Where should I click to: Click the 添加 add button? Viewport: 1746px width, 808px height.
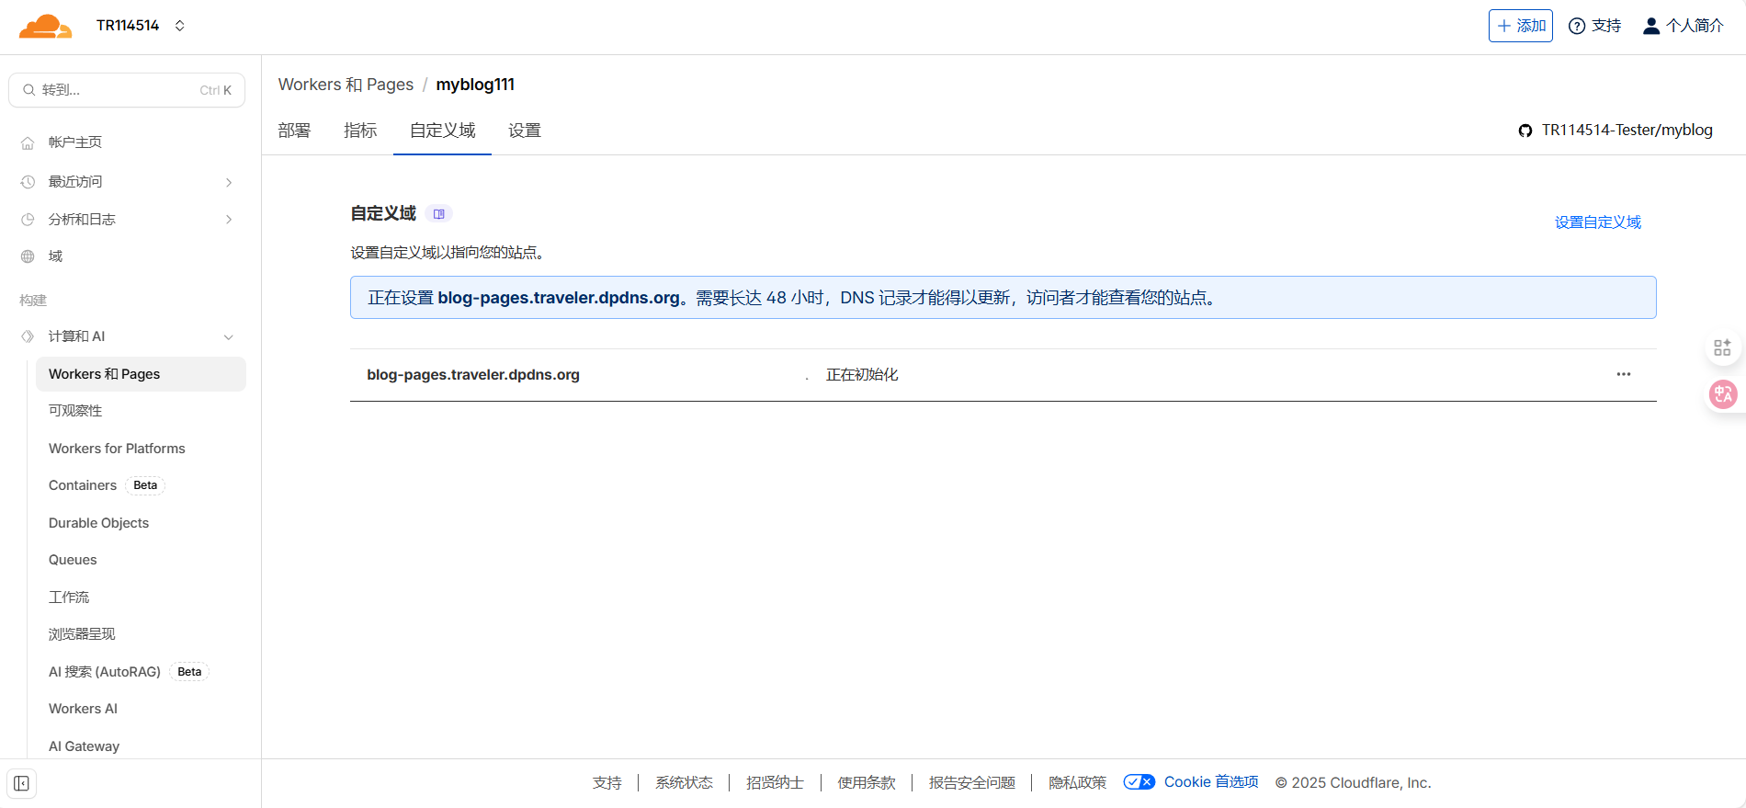coord(1520,26)
